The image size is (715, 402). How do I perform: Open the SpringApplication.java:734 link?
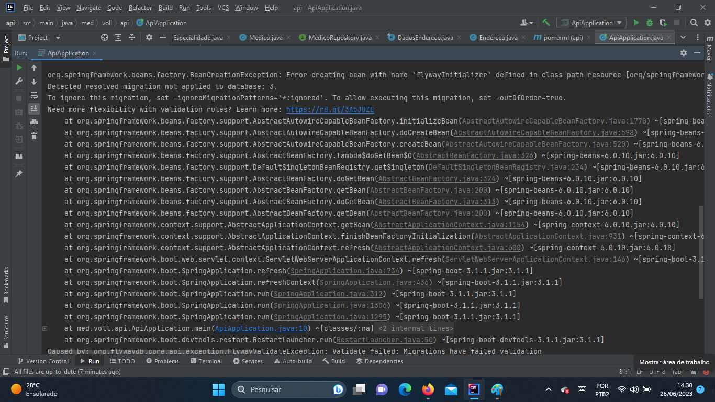tap(344, 271)
